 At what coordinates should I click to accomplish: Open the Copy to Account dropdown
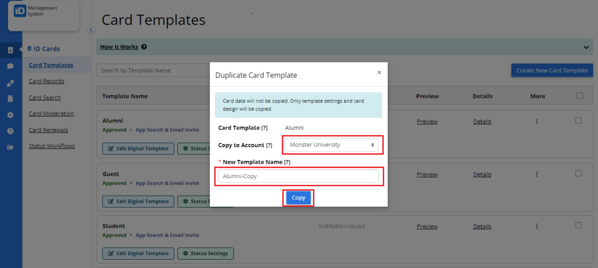tap(331, 145)
